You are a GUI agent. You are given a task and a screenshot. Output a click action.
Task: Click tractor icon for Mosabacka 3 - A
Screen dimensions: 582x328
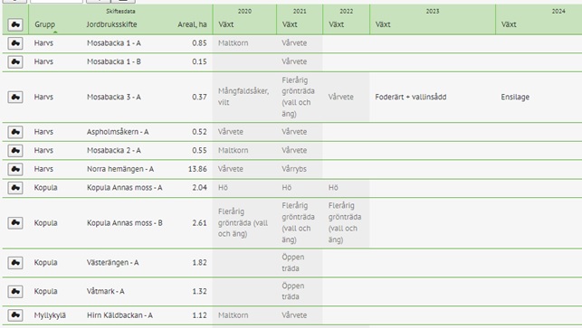tap(15, 97)
